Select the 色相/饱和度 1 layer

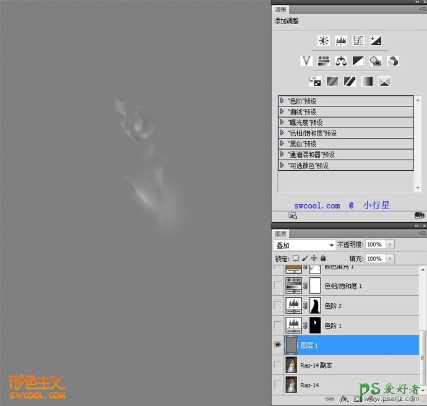point(343,286)
